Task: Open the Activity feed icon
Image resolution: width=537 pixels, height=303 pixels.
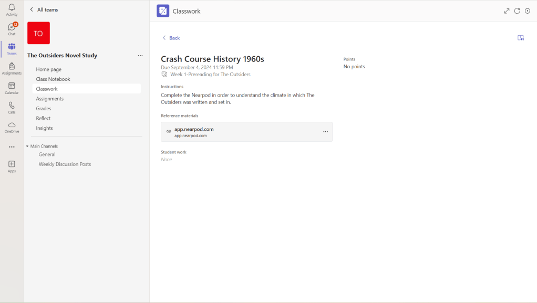Action: click(12, 9)
